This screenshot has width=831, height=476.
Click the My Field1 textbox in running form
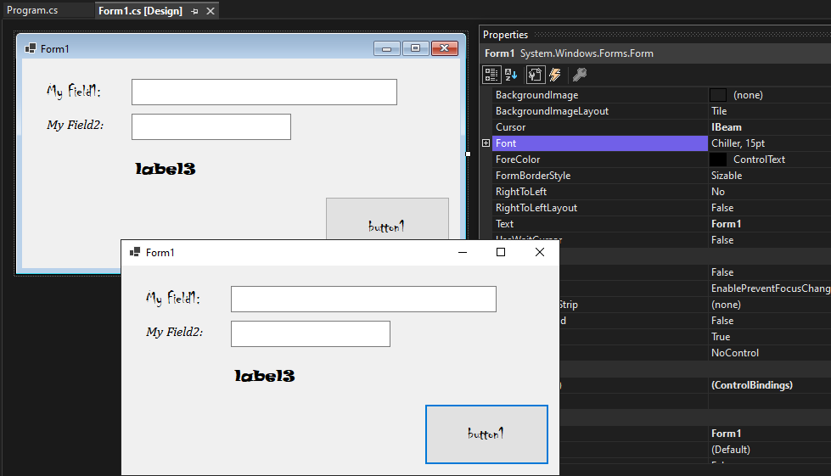click(363, 300)
